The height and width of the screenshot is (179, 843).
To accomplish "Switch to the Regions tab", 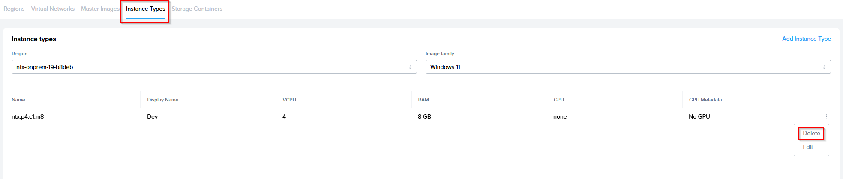I will (x=14, y=9).
